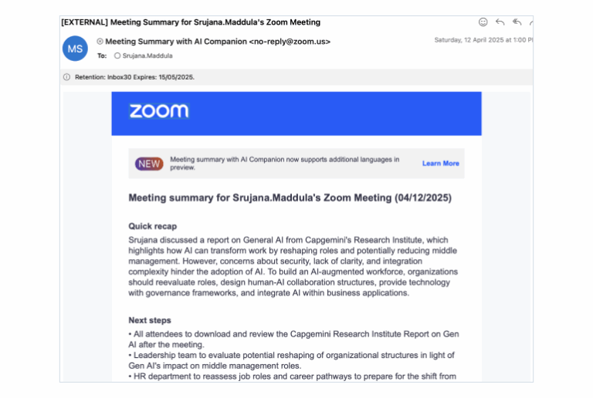This screenshot has height=398, width=593.
Task: Open the MS sender avatar
Action: [75, 49]
